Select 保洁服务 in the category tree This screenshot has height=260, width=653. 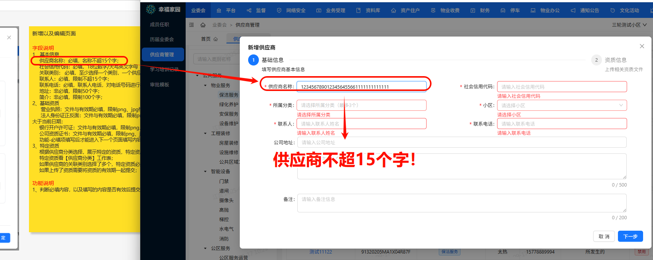point(229,95)
